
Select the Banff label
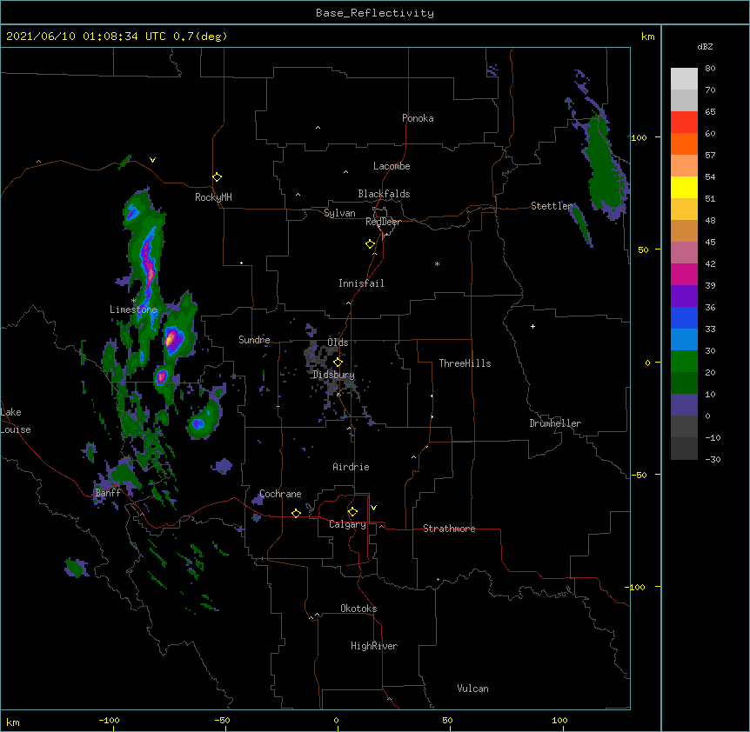click(108, 493)
